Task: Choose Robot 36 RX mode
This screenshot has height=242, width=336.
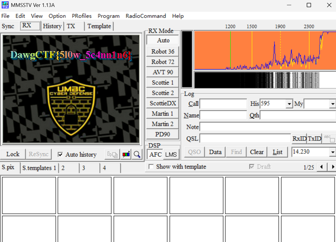Action: 163,51
